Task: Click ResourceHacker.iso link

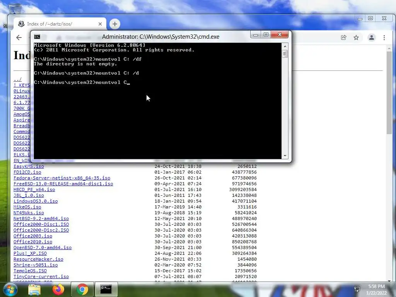Action: click(38, 259)
